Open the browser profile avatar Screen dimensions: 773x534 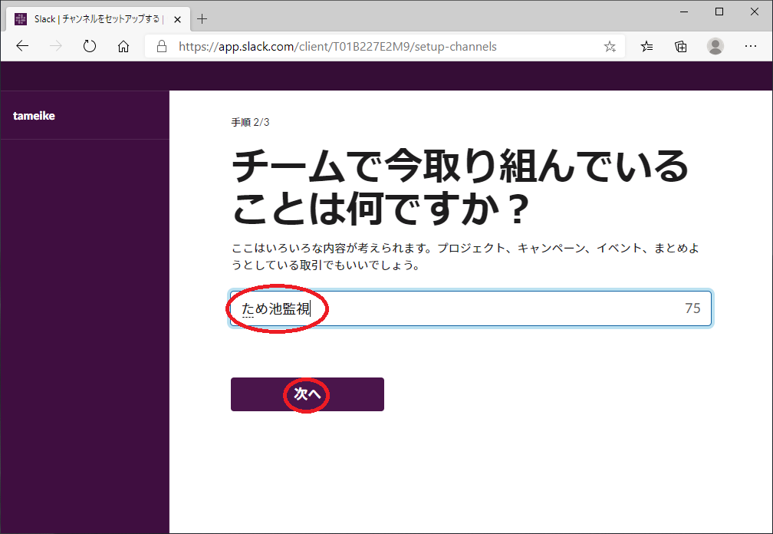(x=715, y=47)
